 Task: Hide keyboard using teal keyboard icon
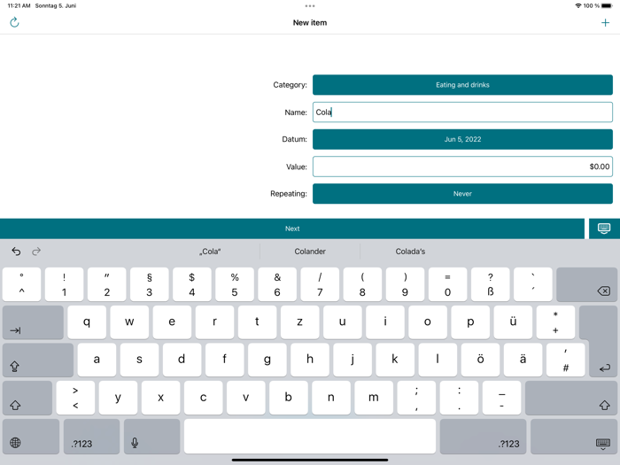coord(604,229)
